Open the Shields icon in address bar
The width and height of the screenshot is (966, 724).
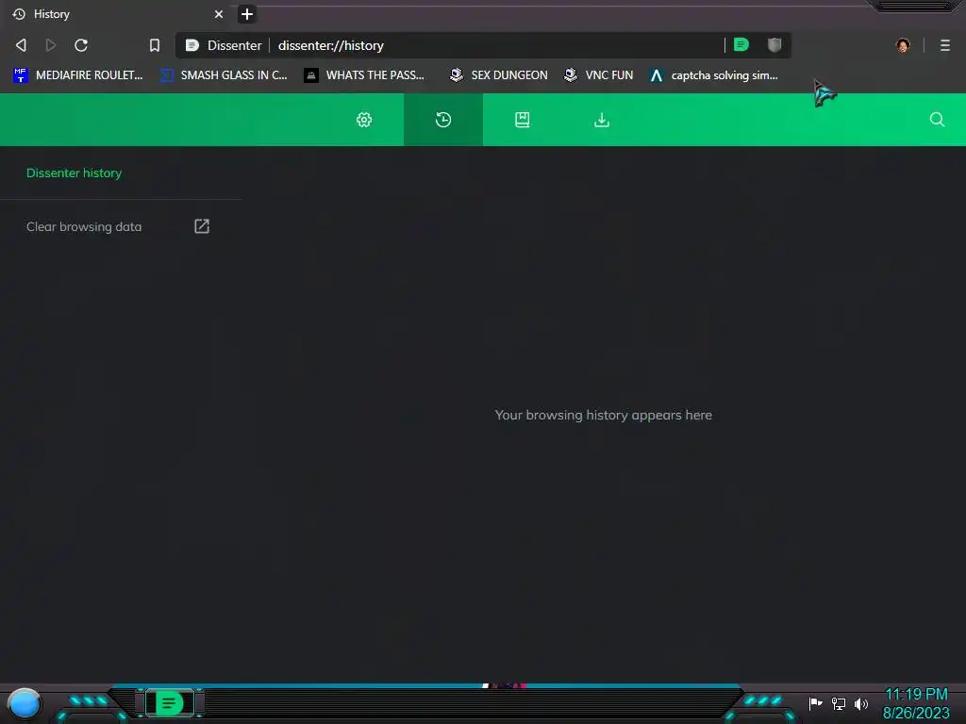[774, 44]
